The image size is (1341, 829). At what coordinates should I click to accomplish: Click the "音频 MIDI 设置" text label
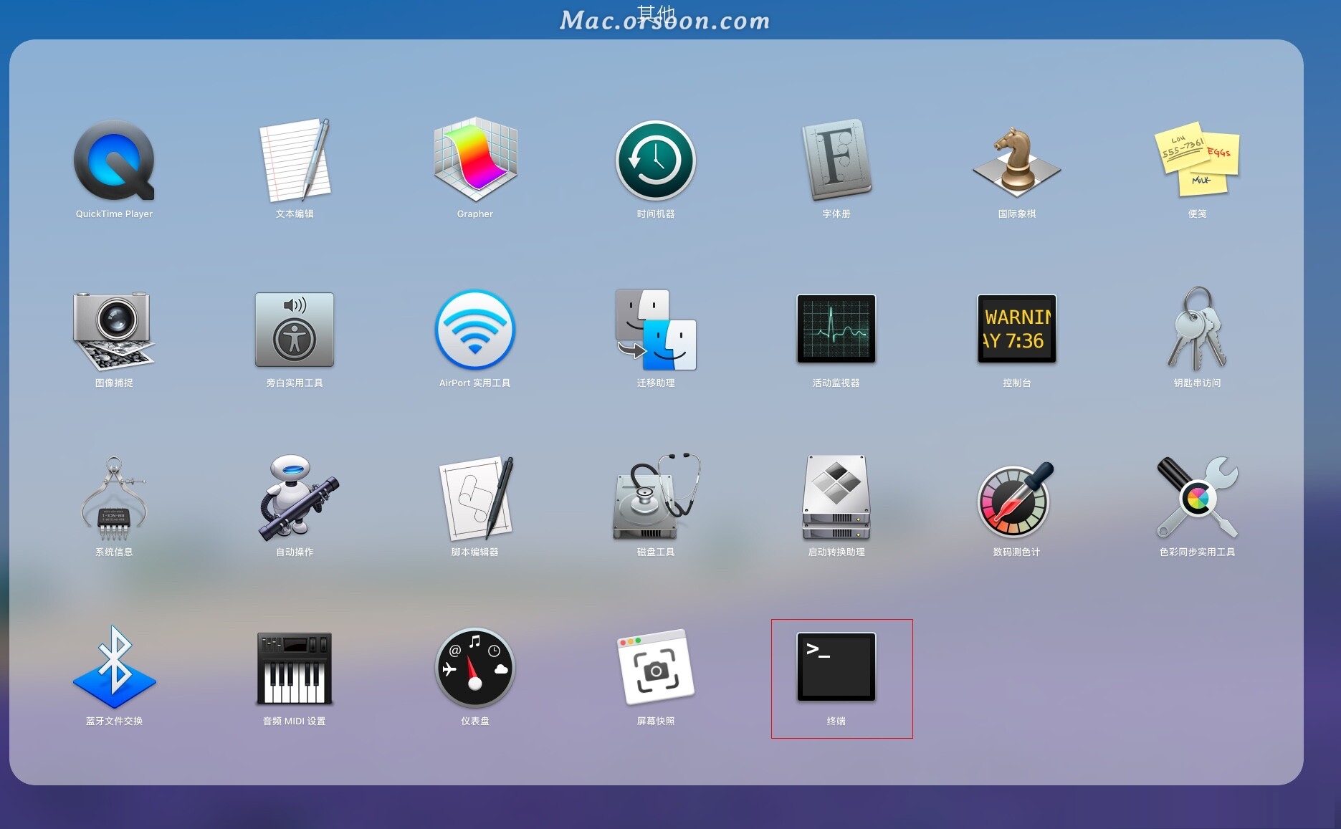pyautogui.click(x=295, y=721)
